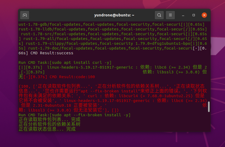Click the '正在读取软件包列表... 完成' line
Image resolution: width=225 pixels, height=147 pixels.
(50, 120)
